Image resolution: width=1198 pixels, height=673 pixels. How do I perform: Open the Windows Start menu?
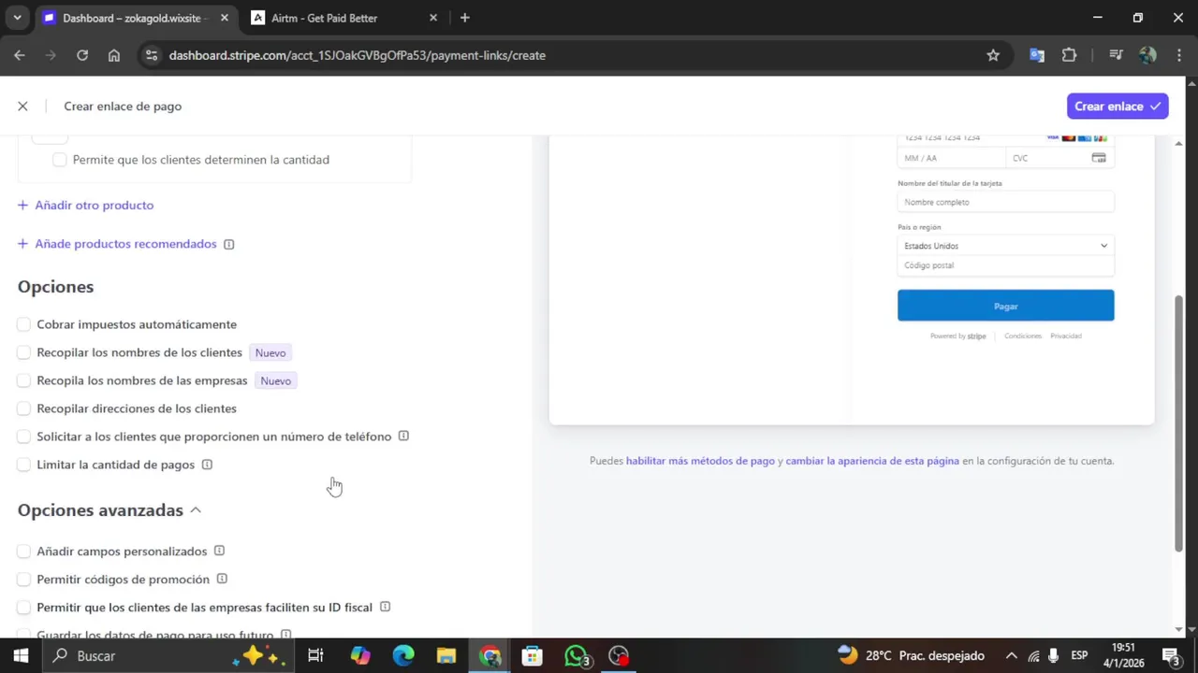[x=21, y=656]
